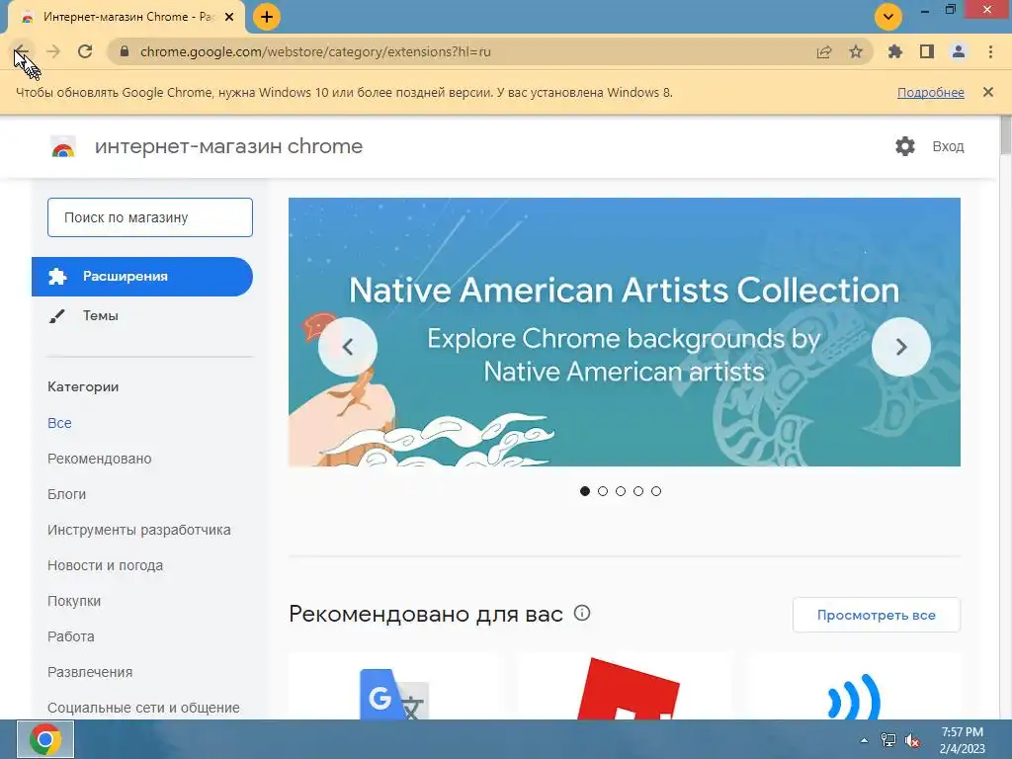The image size is (1012, 759).
Task: Choose Социальные сети и общение category
Action: pyautogui.click(x=143, y=708)
